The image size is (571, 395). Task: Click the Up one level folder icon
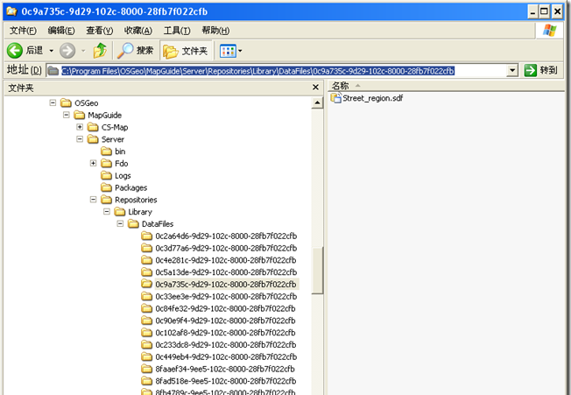point(100,51)
